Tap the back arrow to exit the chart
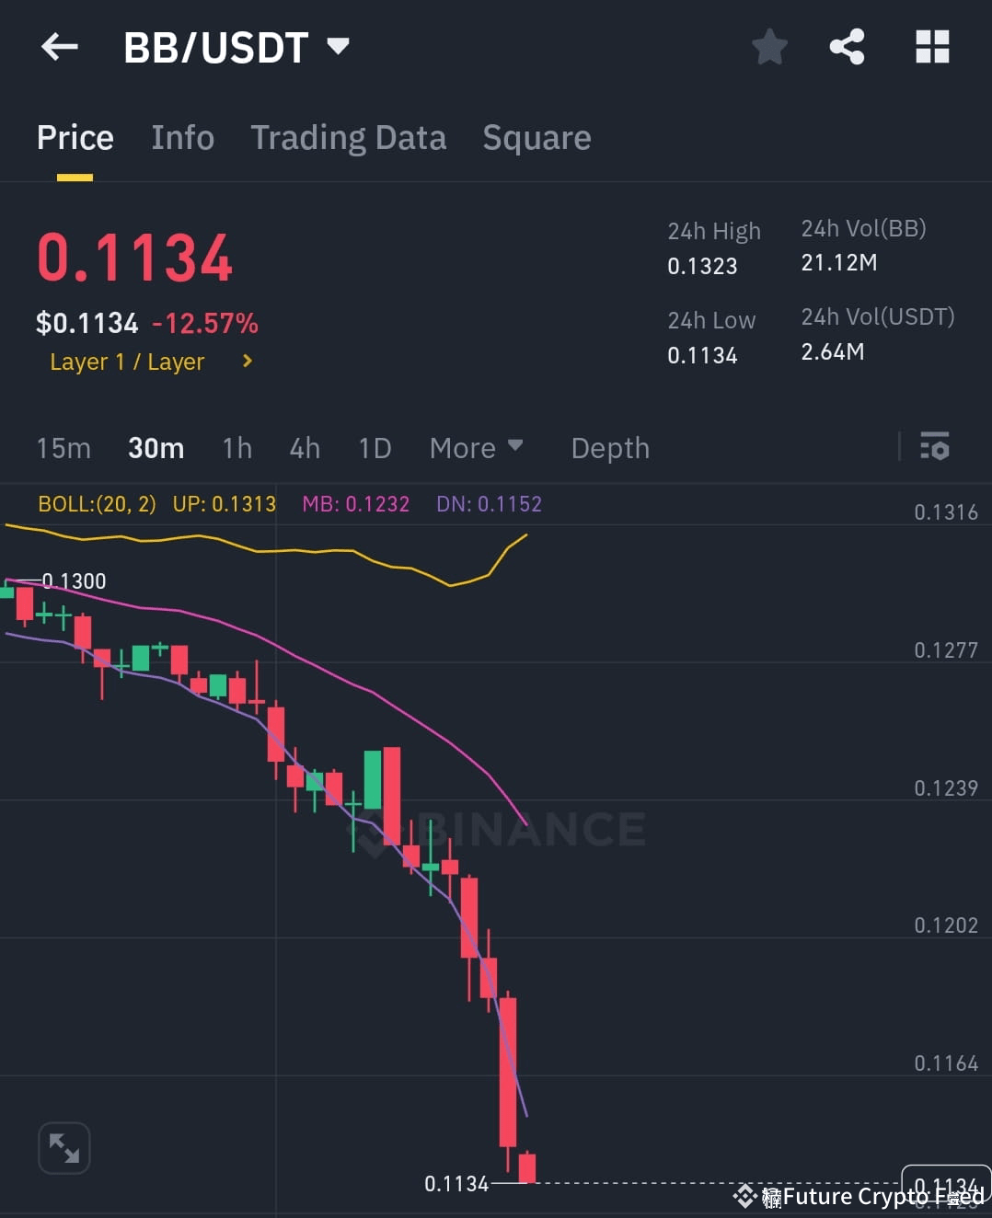 click(59, 47)
